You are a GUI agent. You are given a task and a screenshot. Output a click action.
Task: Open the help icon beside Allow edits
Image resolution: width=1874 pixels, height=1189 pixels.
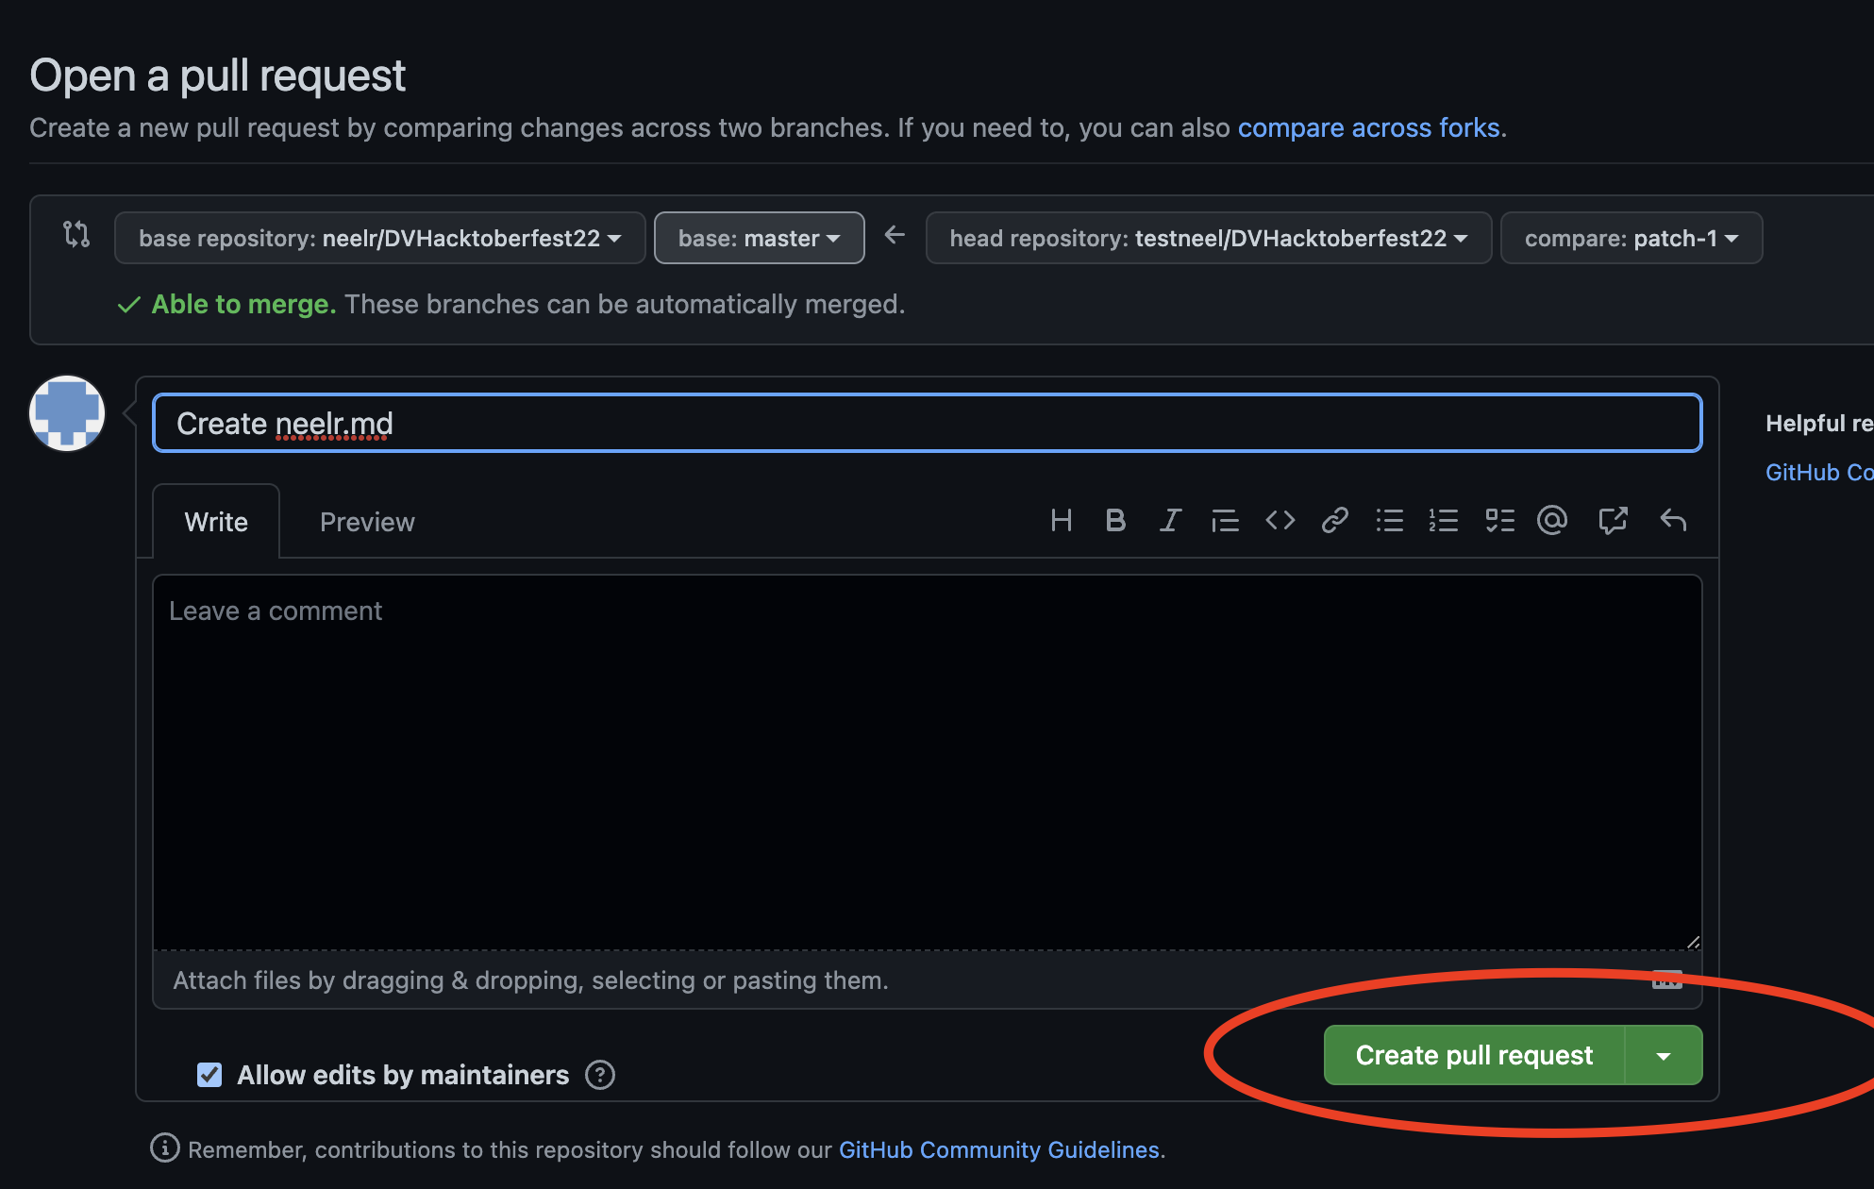[x=600, y=1075]
